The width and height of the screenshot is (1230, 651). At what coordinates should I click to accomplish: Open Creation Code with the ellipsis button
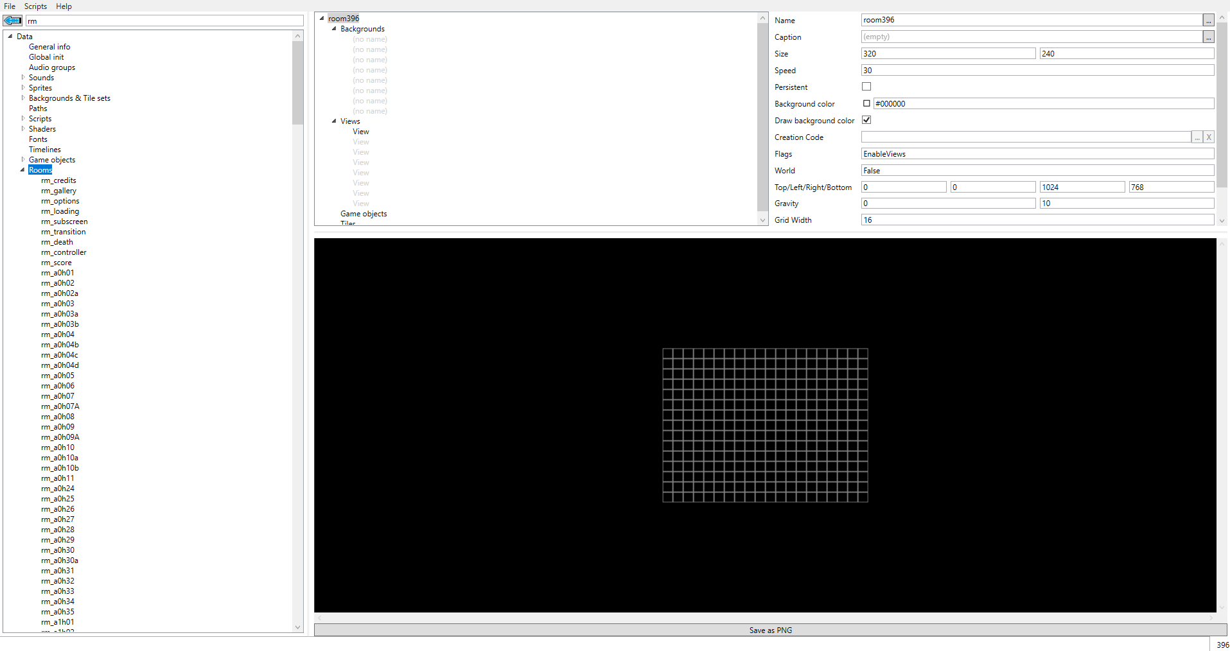(x=1197, y=137)
